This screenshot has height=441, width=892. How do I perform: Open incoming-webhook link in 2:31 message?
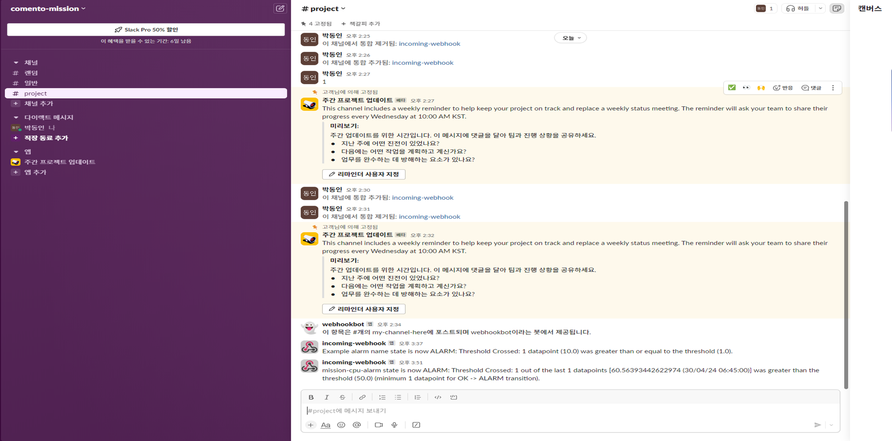pos(429,217)
